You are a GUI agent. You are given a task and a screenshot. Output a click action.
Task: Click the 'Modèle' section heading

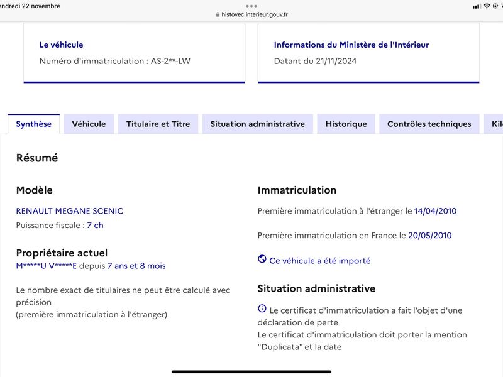click(x=35, y=190)
